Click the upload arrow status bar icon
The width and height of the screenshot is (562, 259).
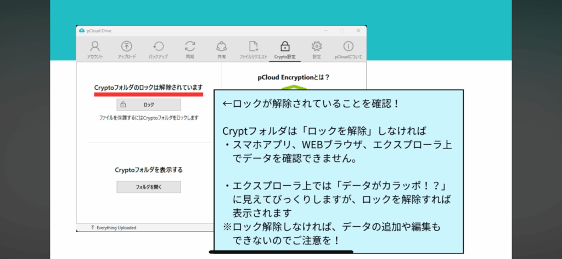[x=92, y=228]
